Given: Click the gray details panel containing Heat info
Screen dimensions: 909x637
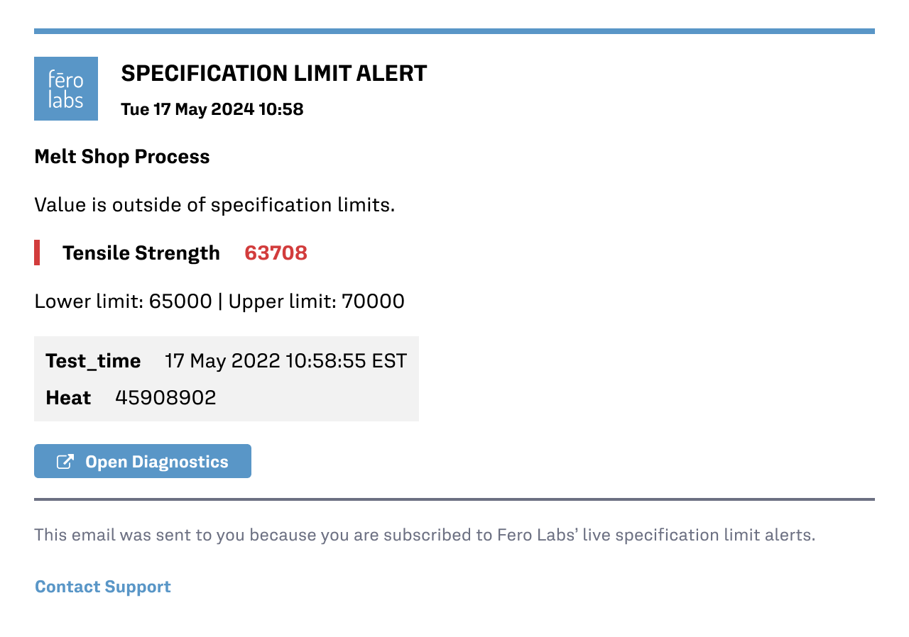Looking at the screenshot, I should tap(227, 378).
